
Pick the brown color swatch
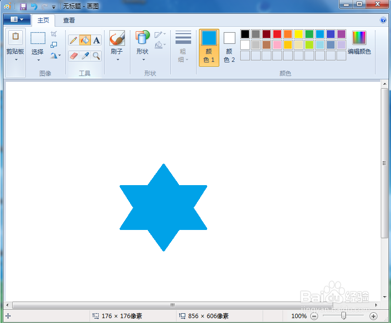coord(267,45)
